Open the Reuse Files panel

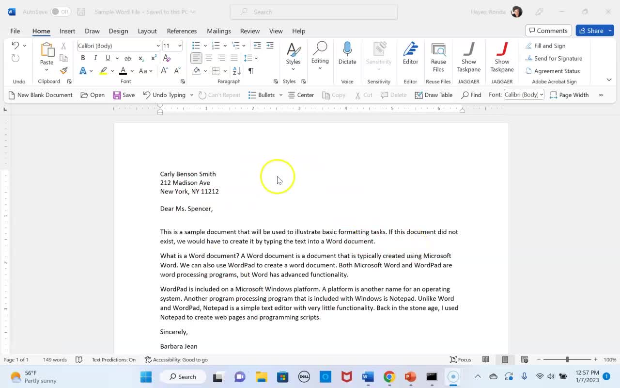438,57
